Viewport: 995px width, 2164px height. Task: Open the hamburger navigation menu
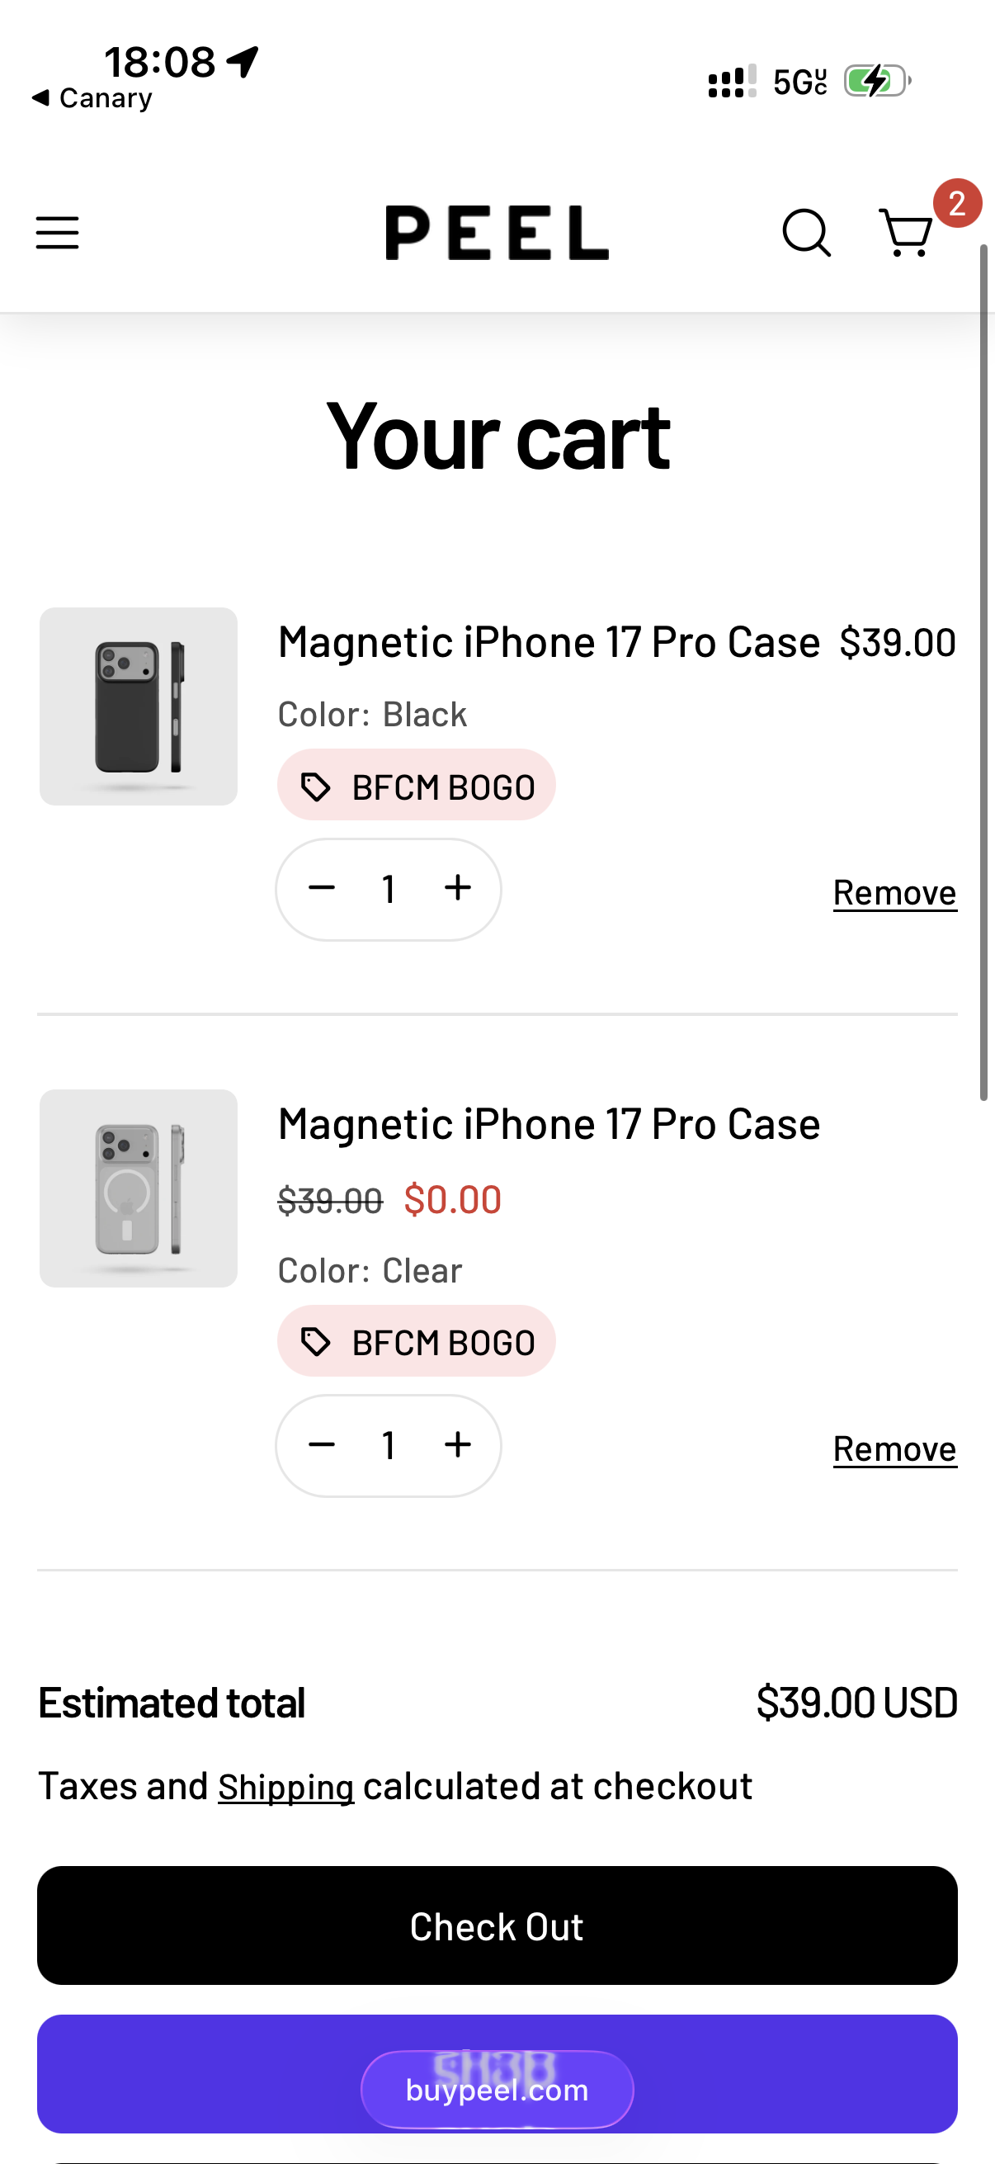coord(57,233)
